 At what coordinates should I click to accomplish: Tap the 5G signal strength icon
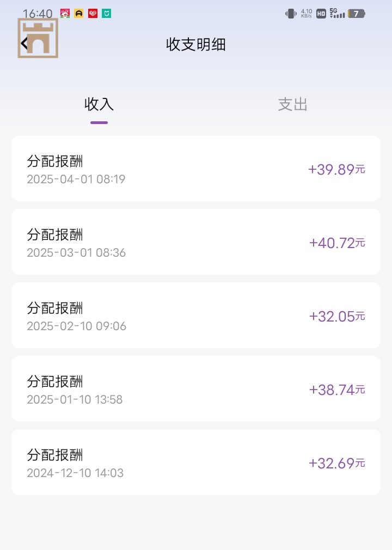pyautogui.click(x=337, y=13)
